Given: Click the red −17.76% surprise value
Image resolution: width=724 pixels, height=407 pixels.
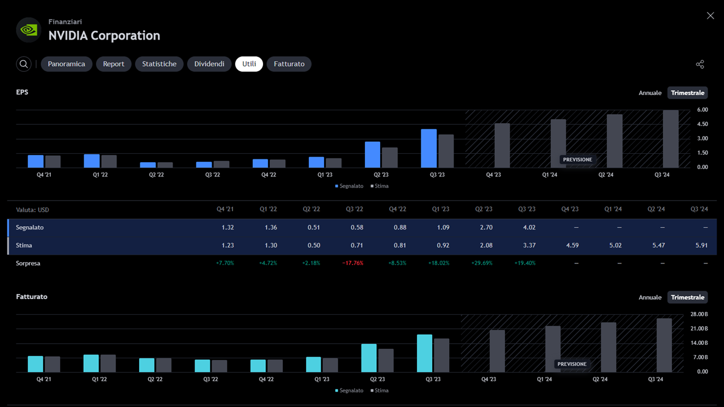Looking at the screenshot, I should [x=352, y=263].
